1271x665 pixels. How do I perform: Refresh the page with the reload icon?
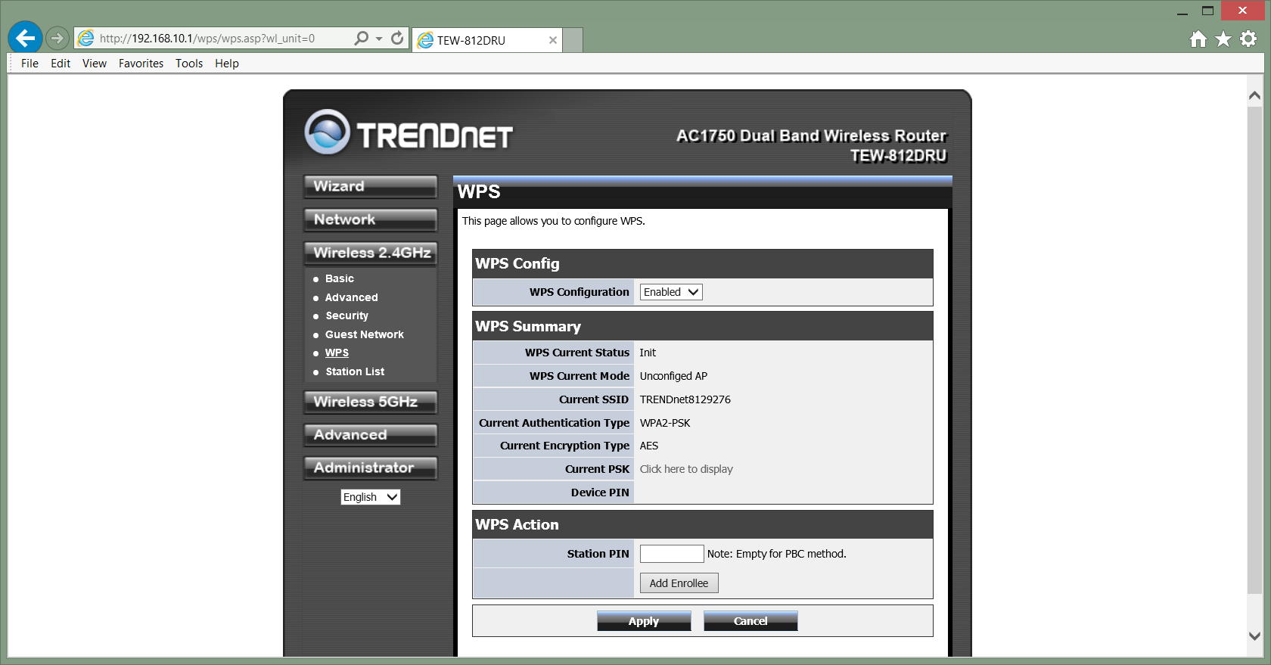397,38
